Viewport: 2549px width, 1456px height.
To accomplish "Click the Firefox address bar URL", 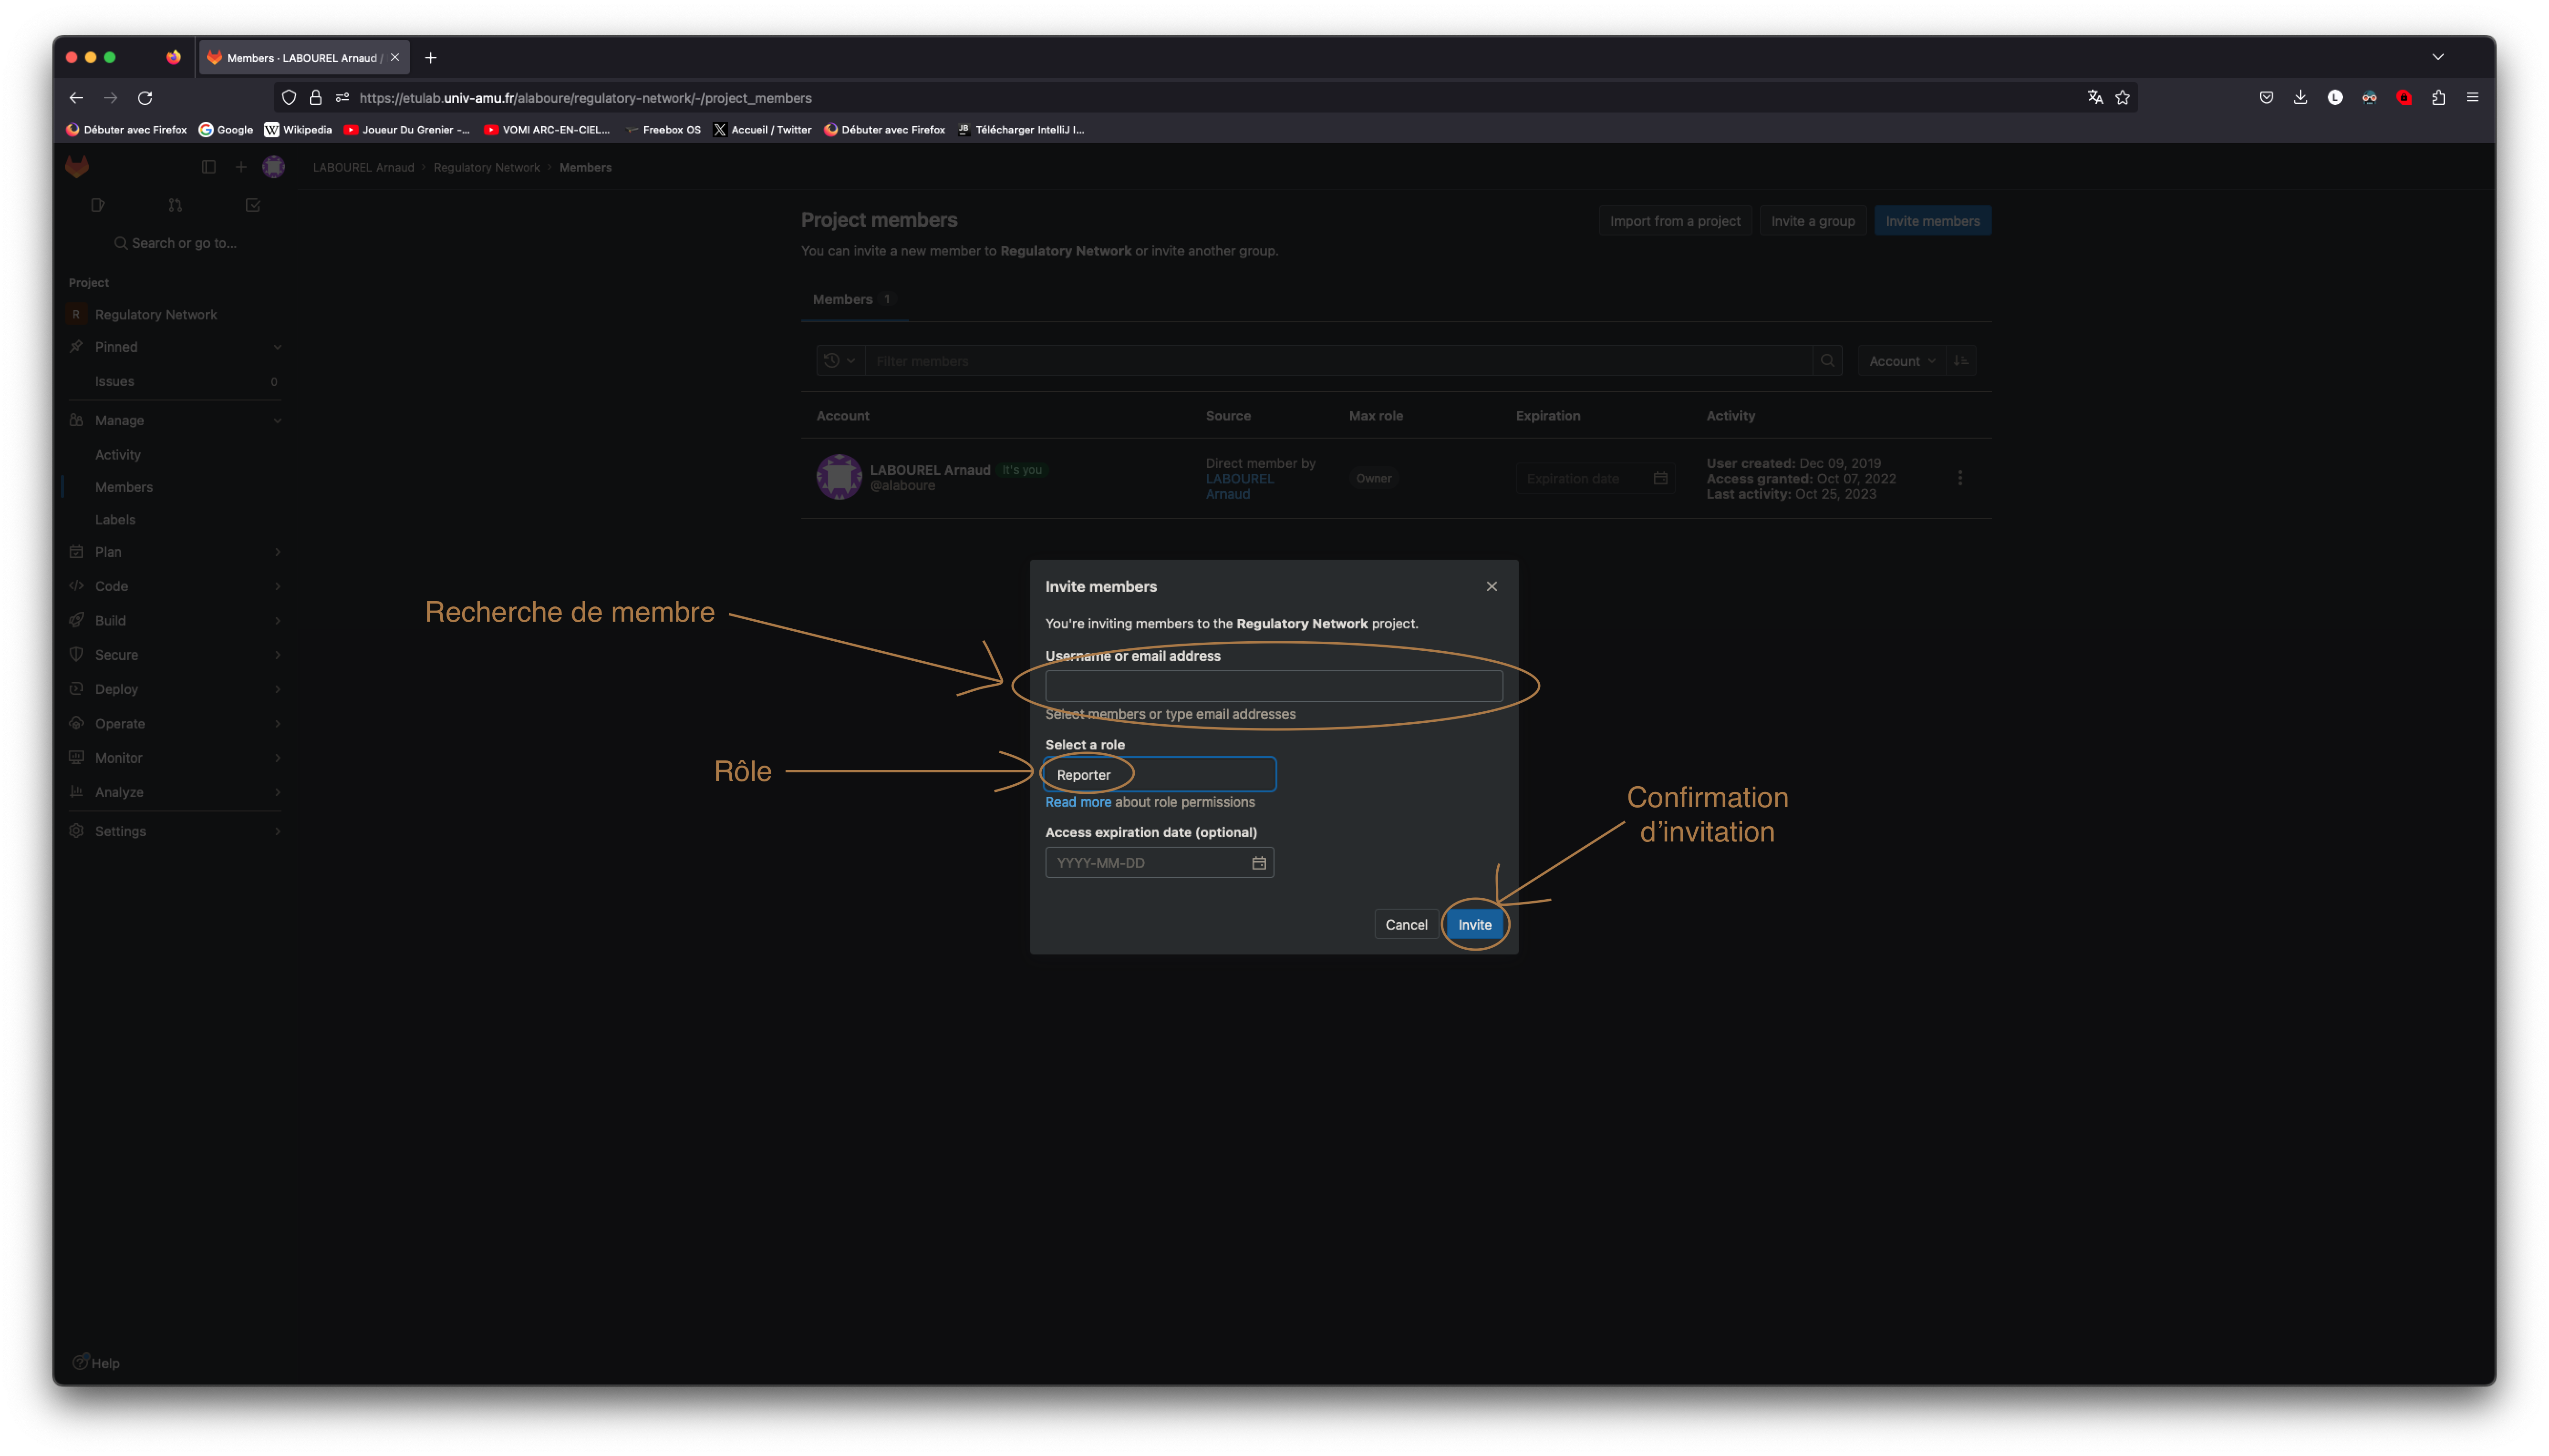I will click(585, 98).
